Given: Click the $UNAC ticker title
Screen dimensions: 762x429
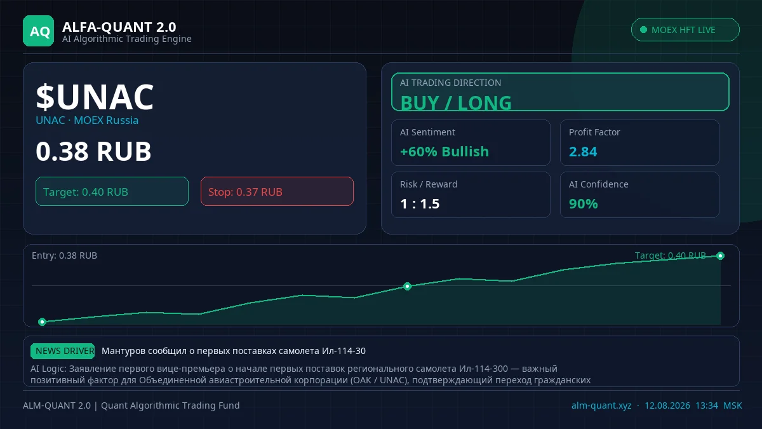Looking at the screenshot, I should (95, 97).
